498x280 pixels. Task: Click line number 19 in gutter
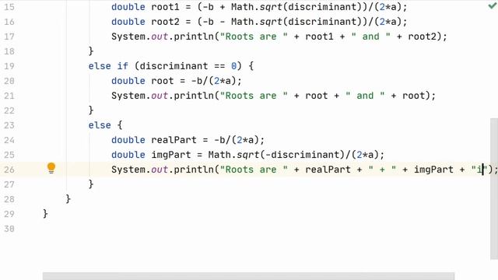9,66
